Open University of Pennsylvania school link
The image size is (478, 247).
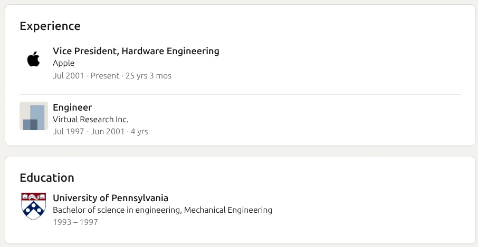(x=110, y=198)
